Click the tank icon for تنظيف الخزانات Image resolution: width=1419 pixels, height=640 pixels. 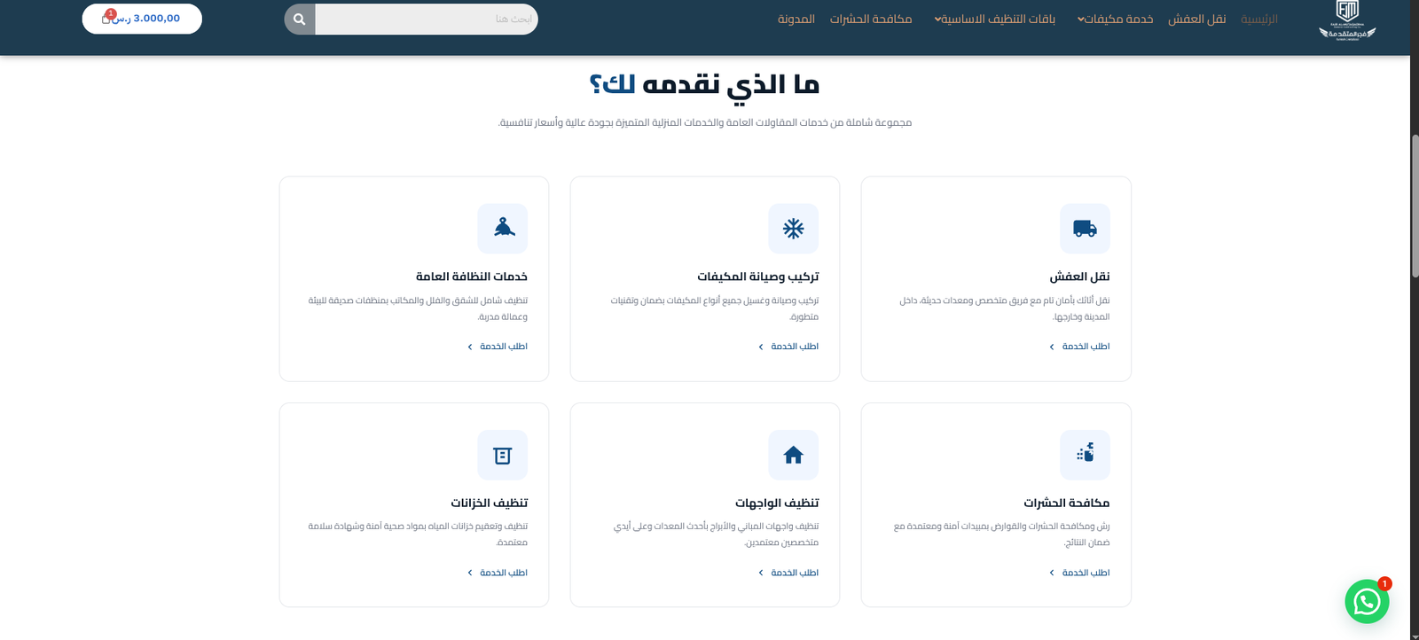pos(503,455)
